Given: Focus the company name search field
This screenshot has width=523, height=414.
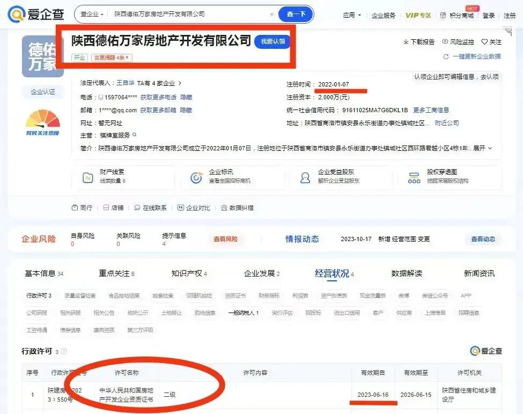Looking at the screenshot, I should [190, 14].
